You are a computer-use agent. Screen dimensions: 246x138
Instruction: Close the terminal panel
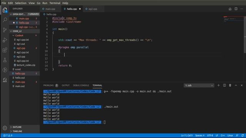pos(242,85)
